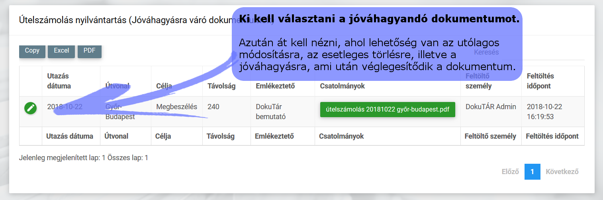Viewport: 603px width, 200px height.
Task: Go to Előző page
Action: coord(510,172)
